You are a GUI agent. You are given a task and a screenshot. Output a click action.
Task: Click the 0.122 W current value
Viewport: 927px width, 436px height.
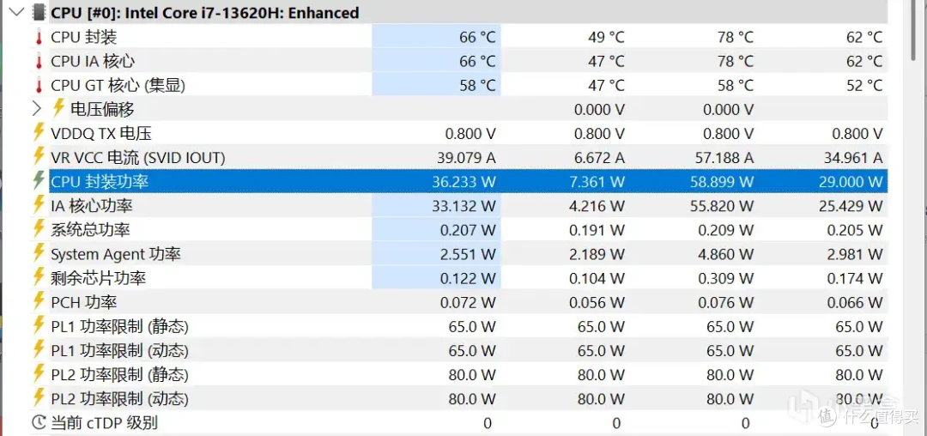tap(469, 278)
